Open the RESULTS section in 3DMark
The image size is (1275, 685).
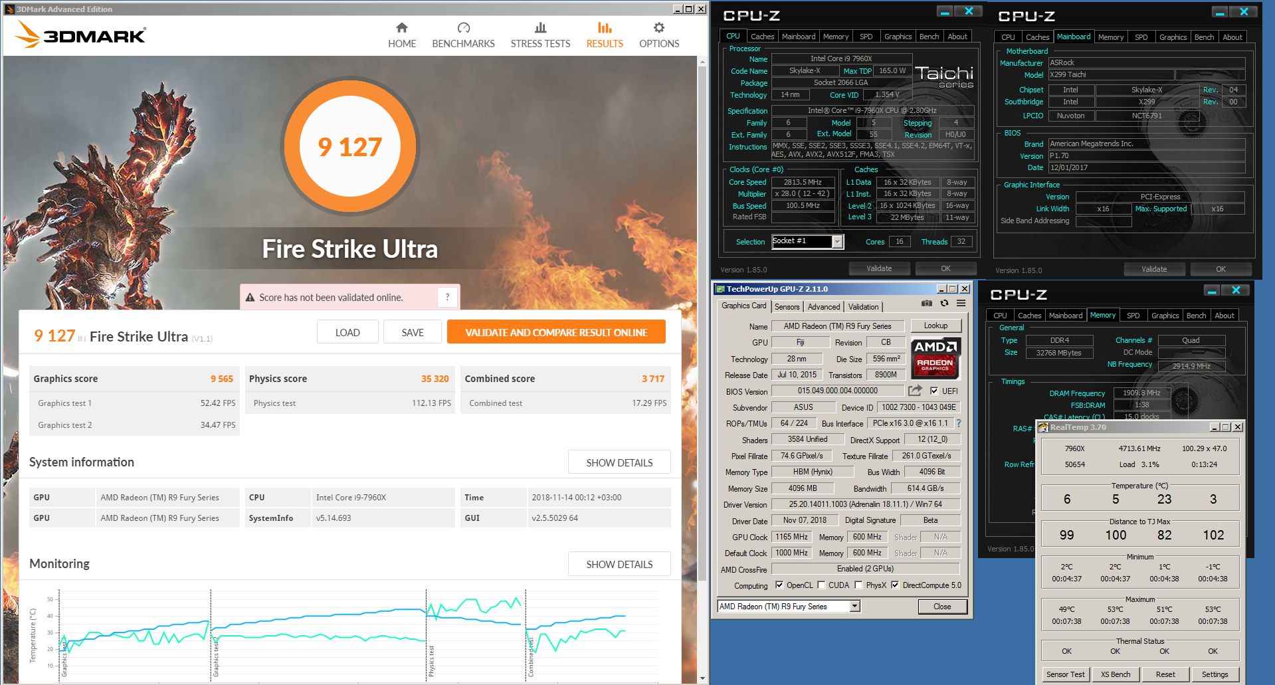[605, 36]
